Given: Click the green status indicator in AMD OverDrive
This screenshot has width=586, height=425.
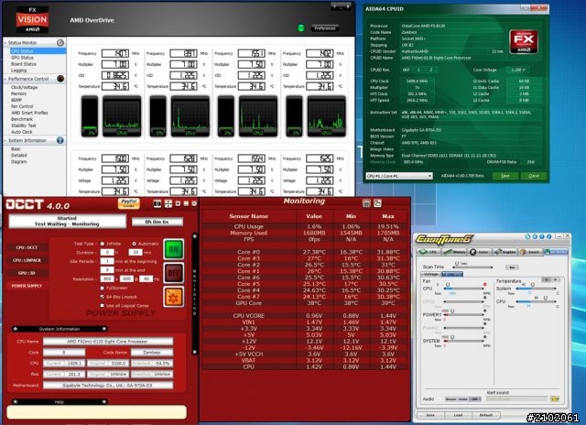Looking at the screenshot, I should tap(301, 28).
